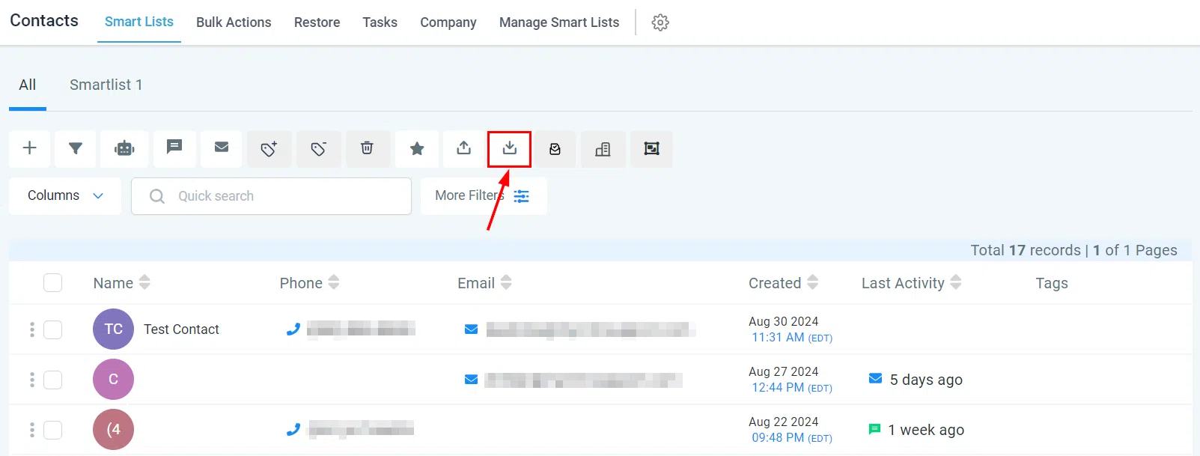Click the merge contacts icon
Screen dimensions: 1200x456
click(652, 149)
